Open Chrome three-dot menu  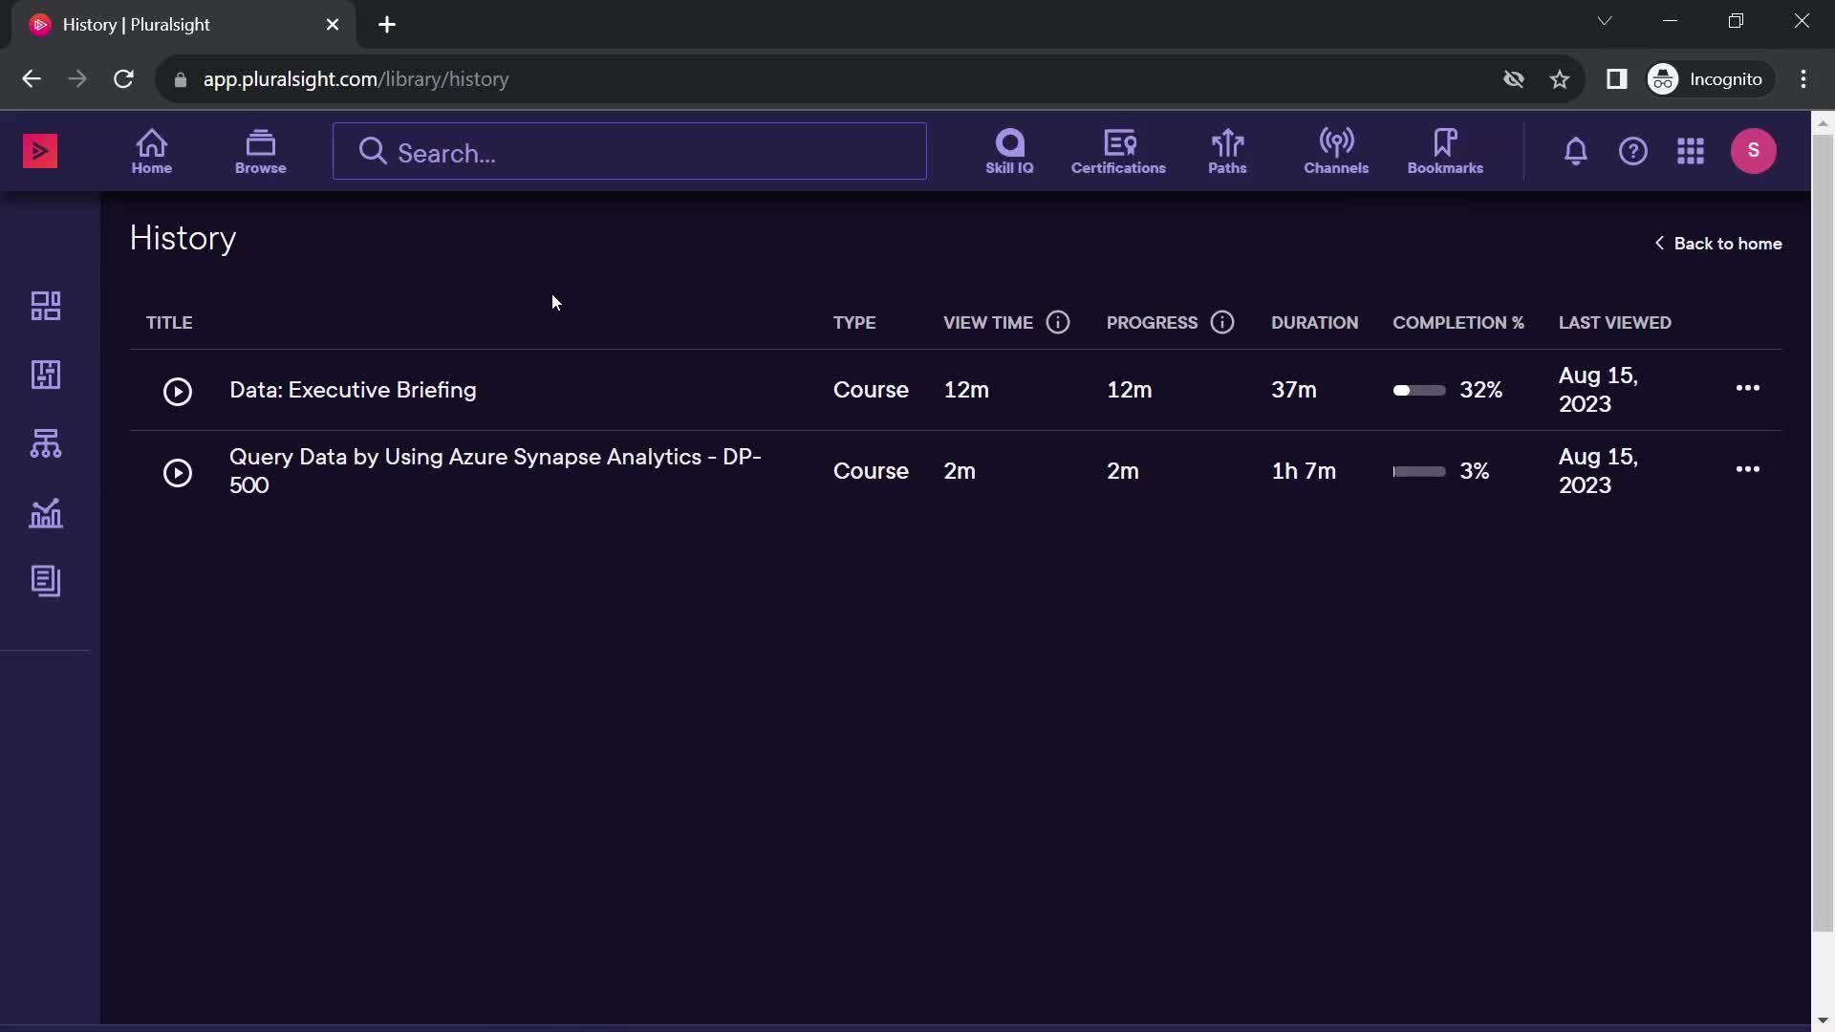(1803, 79)
